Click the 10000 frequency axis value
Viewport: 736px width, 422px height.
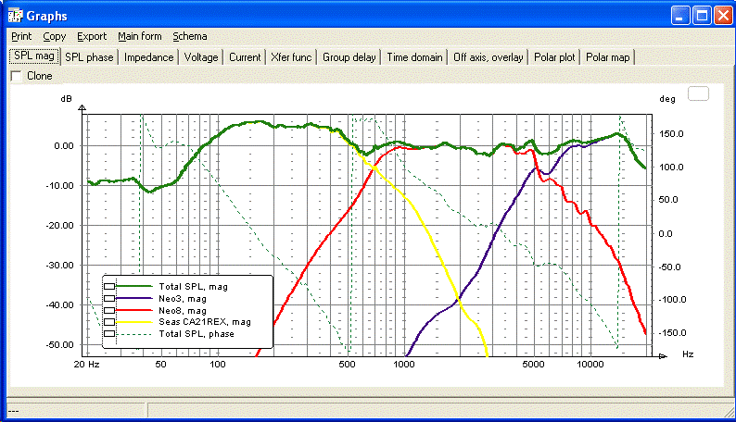point(590,365)
